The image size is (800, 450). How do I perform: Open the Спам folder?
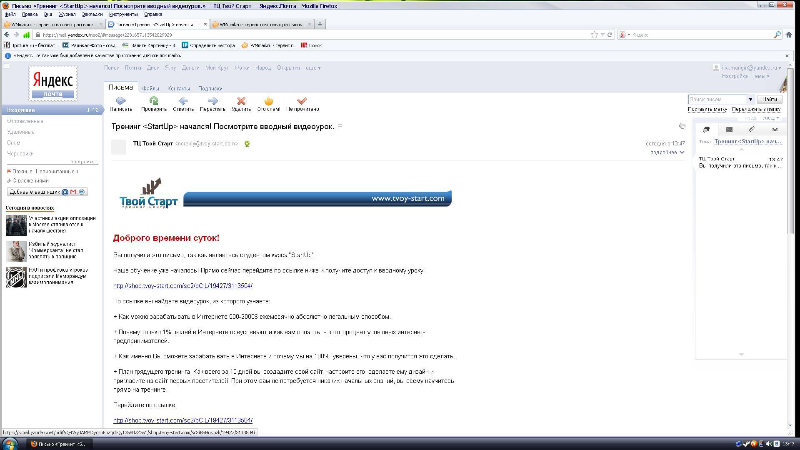click(14, 143)
